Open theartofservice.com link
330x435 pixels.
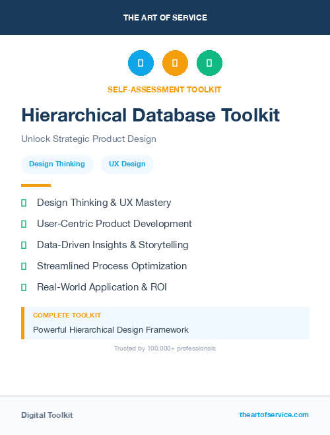click(274, 415)
